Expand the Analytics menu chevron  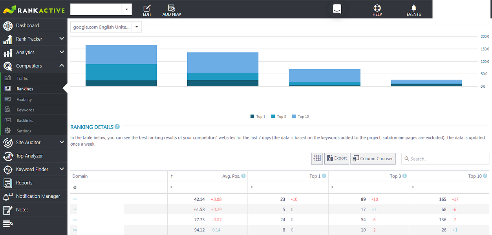coord(62,52)
